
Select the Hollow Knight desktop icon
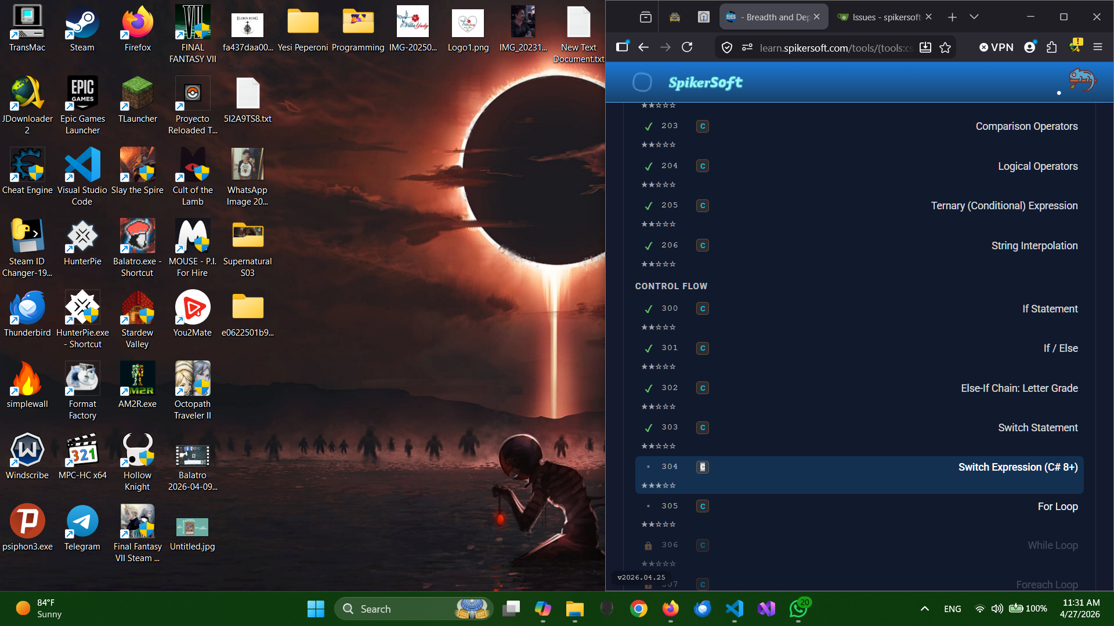point(138,462)
